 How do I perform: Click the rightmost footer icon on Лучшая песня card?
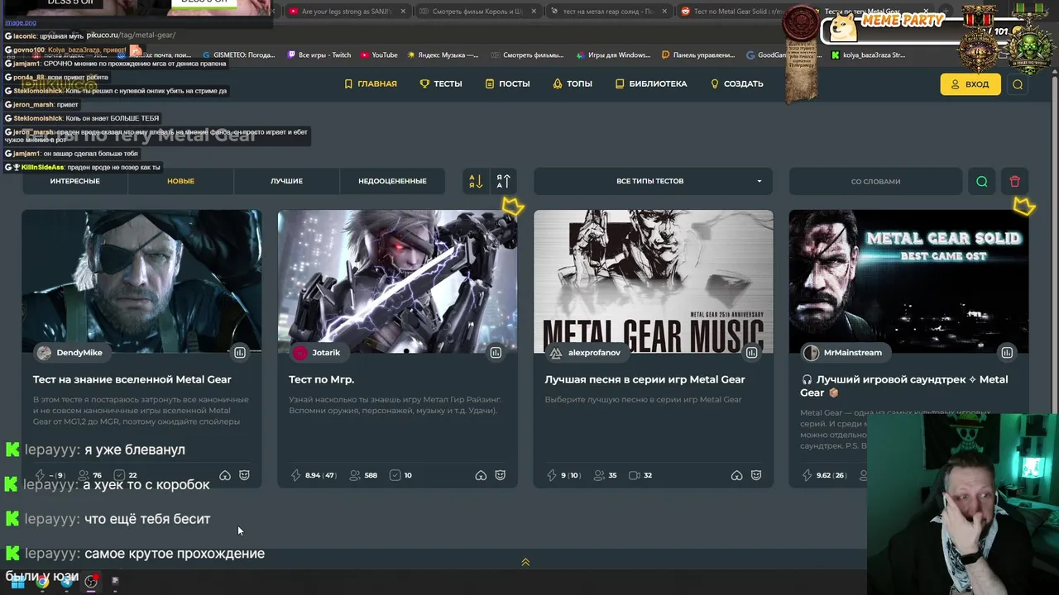756,475
